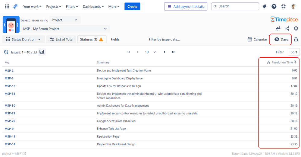Open the Dashboards menu
This screenshot has width=301, height=157.
tap(93, 7)
